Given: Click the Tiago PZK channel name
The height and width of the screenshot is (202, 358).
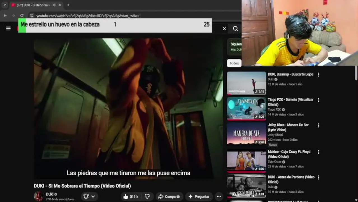Looking at the screenshot, I should point(274,109).
